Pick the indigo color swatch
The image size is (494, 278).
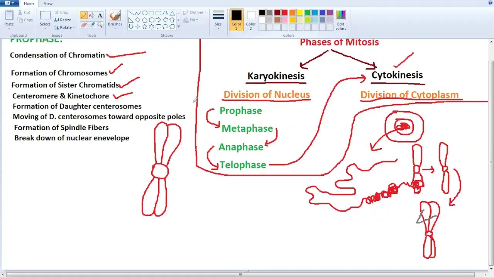click(322, 12)
